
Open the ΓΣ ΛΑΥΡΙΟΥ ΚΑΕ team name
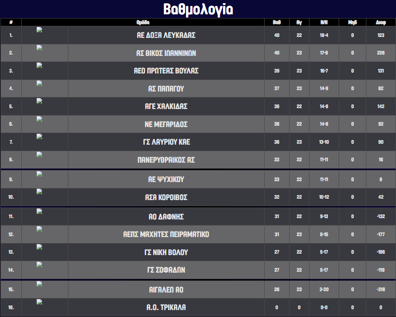point(166,142)
